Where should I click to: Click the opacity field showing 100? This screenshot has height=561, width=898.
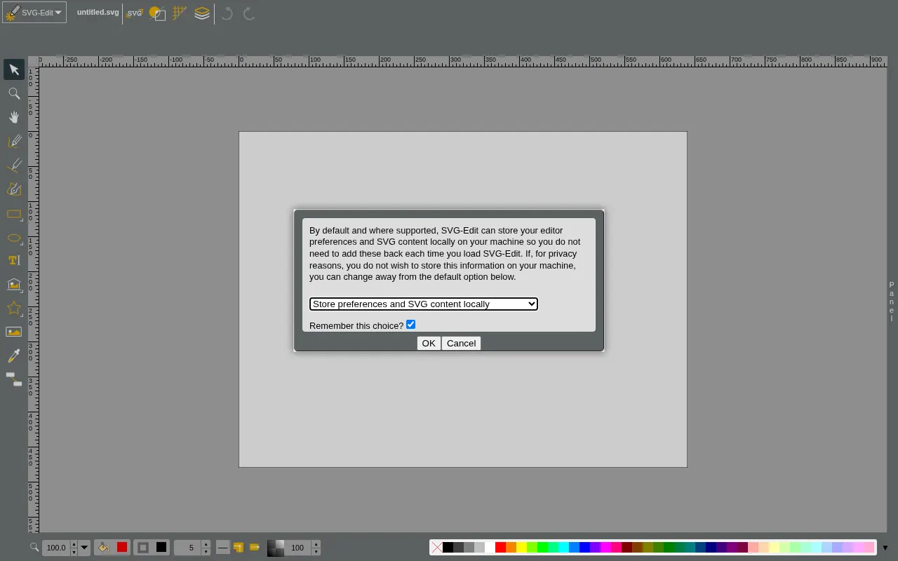click(297, 548)
